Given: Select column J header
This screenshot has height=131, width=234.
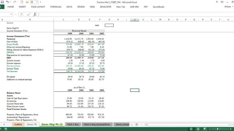Looking at the screenshot, I should click(x=135, y=20).
